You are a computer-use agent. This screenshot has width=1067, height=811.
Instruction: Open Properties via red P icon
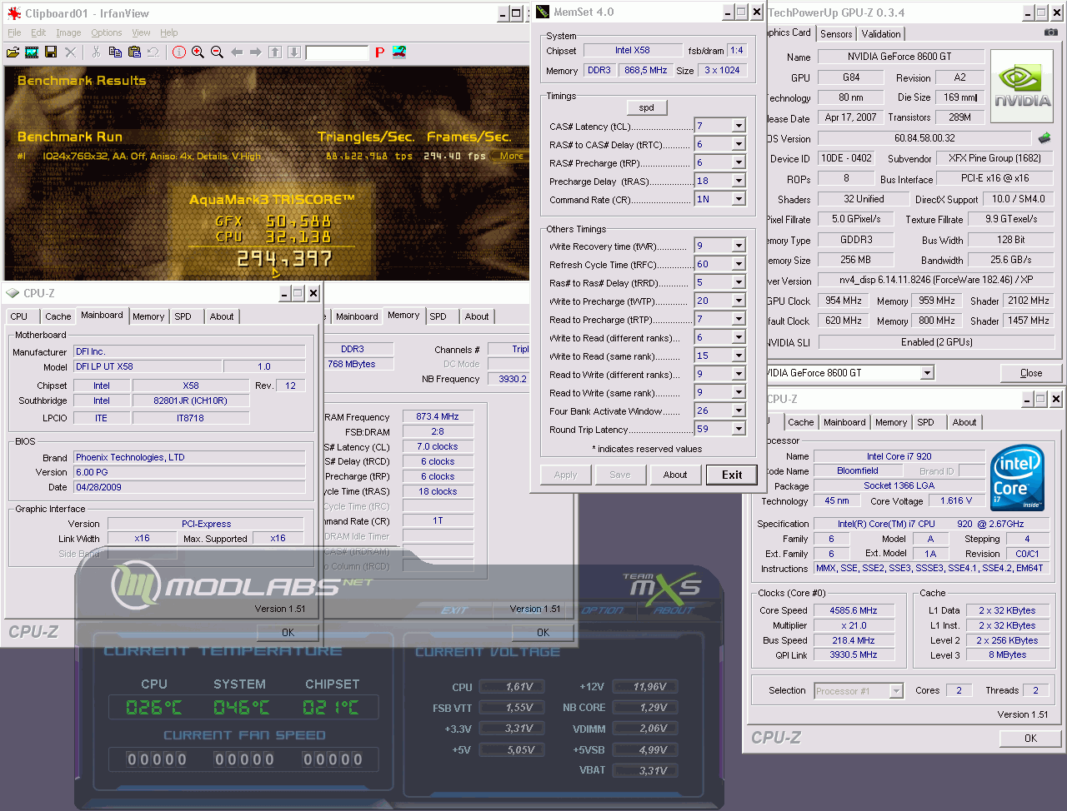(x=380, y=52)
